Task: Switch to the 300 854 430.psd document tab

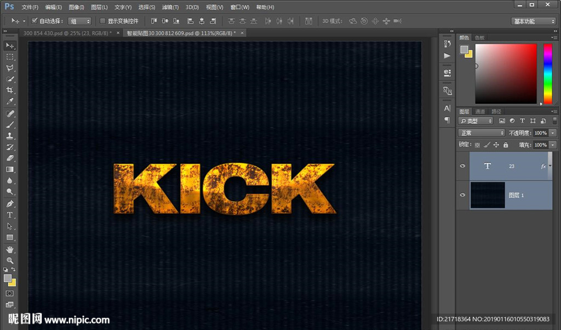Action: pos(67,33)
